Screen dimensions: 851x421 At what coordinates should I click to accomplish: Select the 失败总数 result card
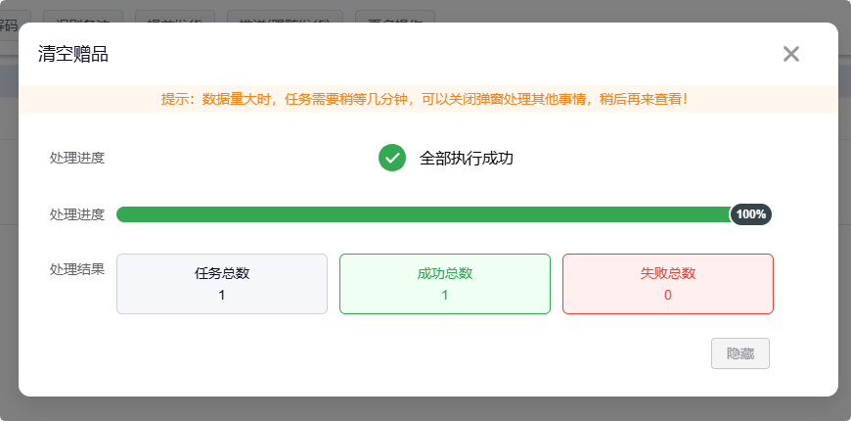click(x=667, y=284)
